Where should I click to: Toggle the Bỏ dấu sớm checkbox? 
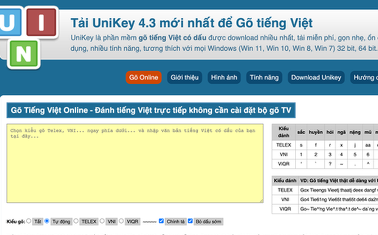click(190, 221)
